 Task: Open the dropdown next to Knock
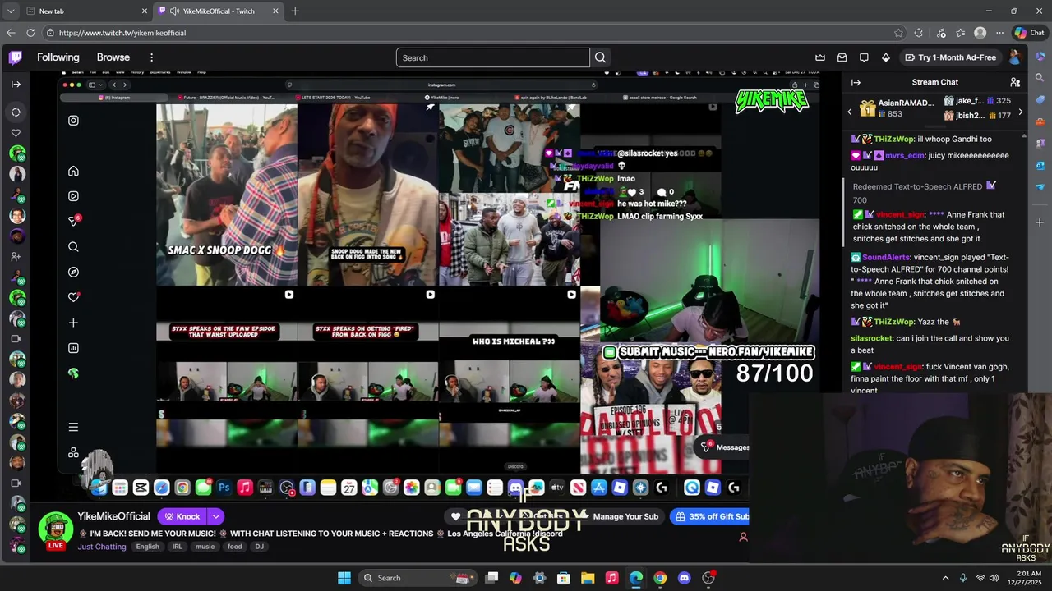[x=215, y=516]
